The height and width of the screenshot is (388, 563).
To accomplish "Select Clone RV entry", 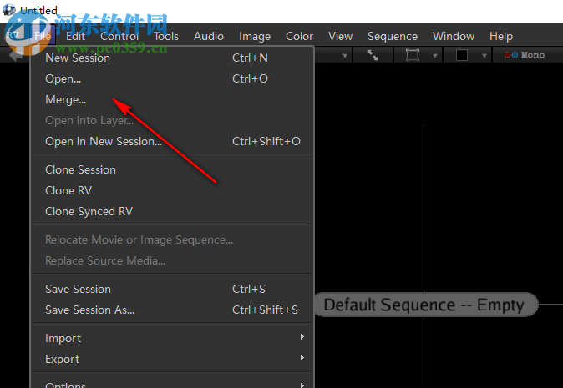I will 172,190.
